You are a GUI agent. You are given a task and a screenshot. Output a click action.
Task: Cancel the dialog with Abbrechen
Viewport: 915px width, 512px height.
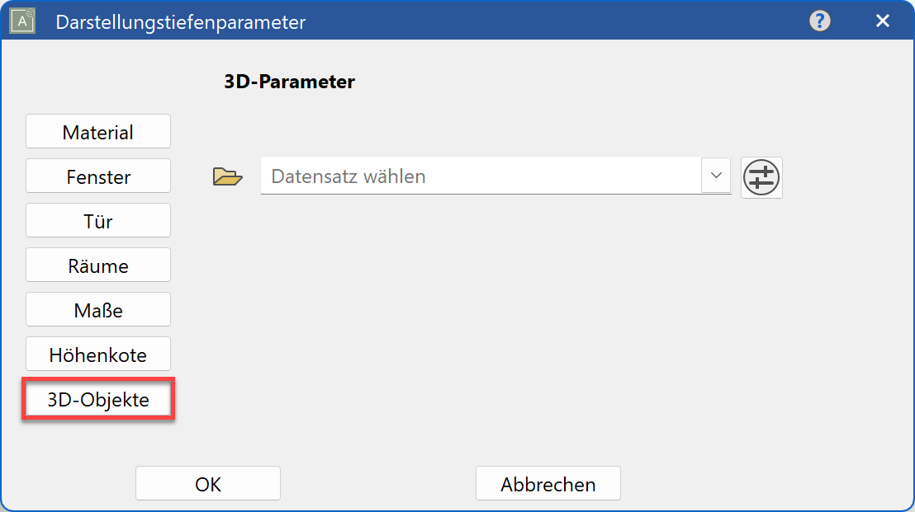[548, 483]
